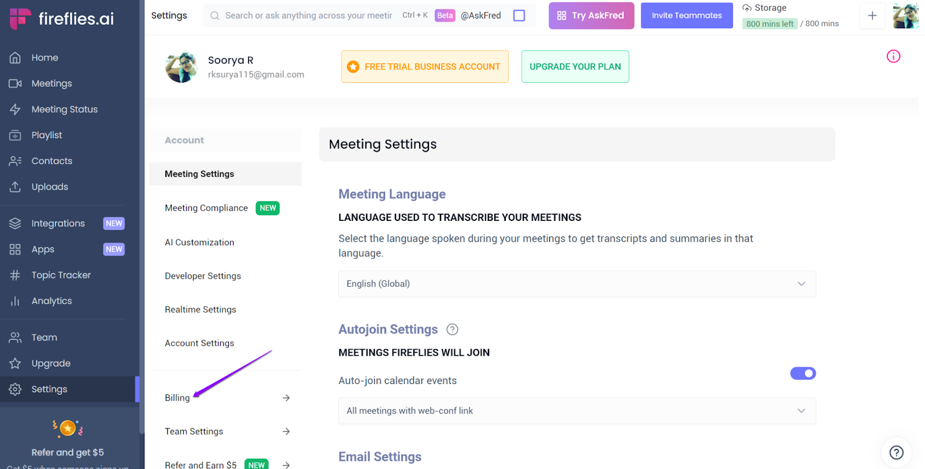Click the meeting search input field
925x469 pixels.
click(308, 16)
